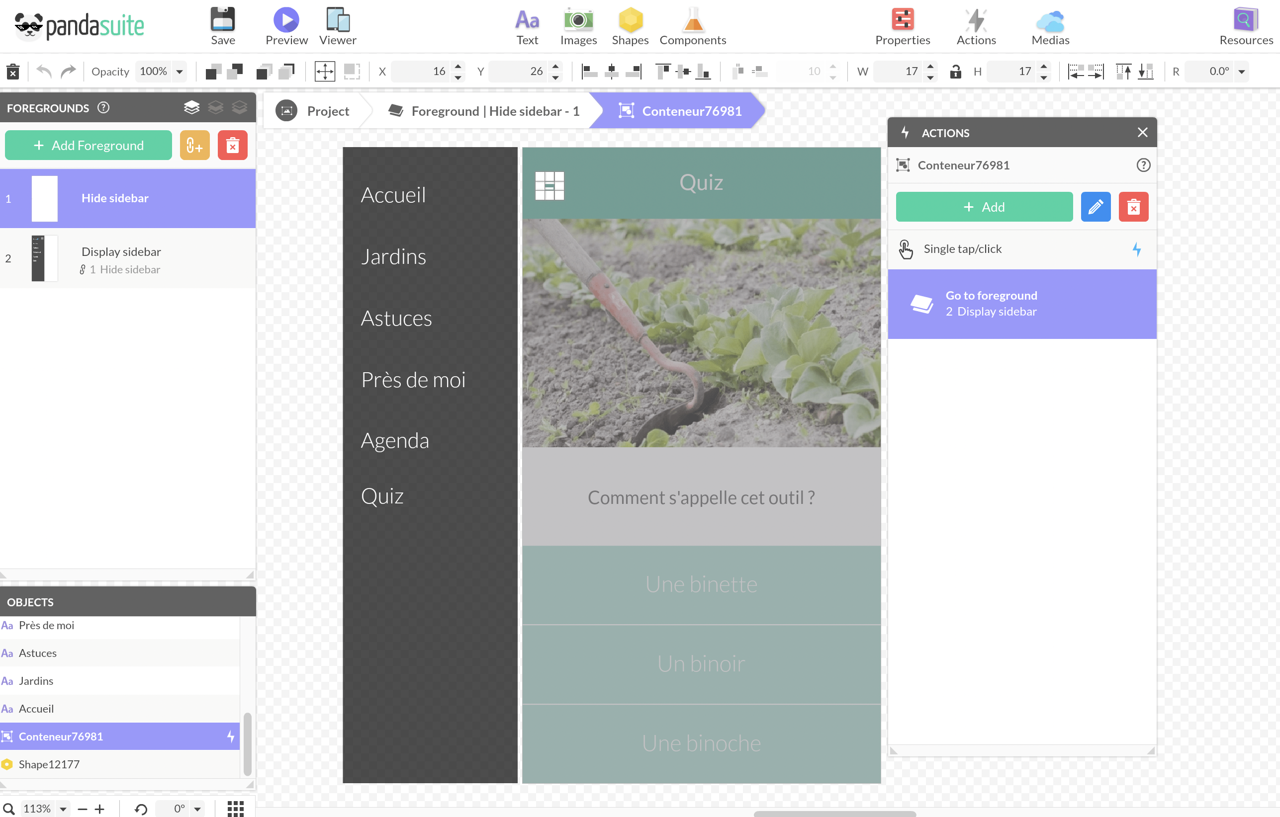Viewport: 1280px width, 817px height.
Task: Toggle the width-height aspect ratio lock
Action: point(955,71)
